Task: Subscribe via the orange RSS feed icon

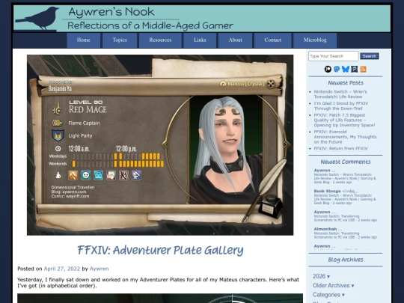Action: tap(364, 69)
